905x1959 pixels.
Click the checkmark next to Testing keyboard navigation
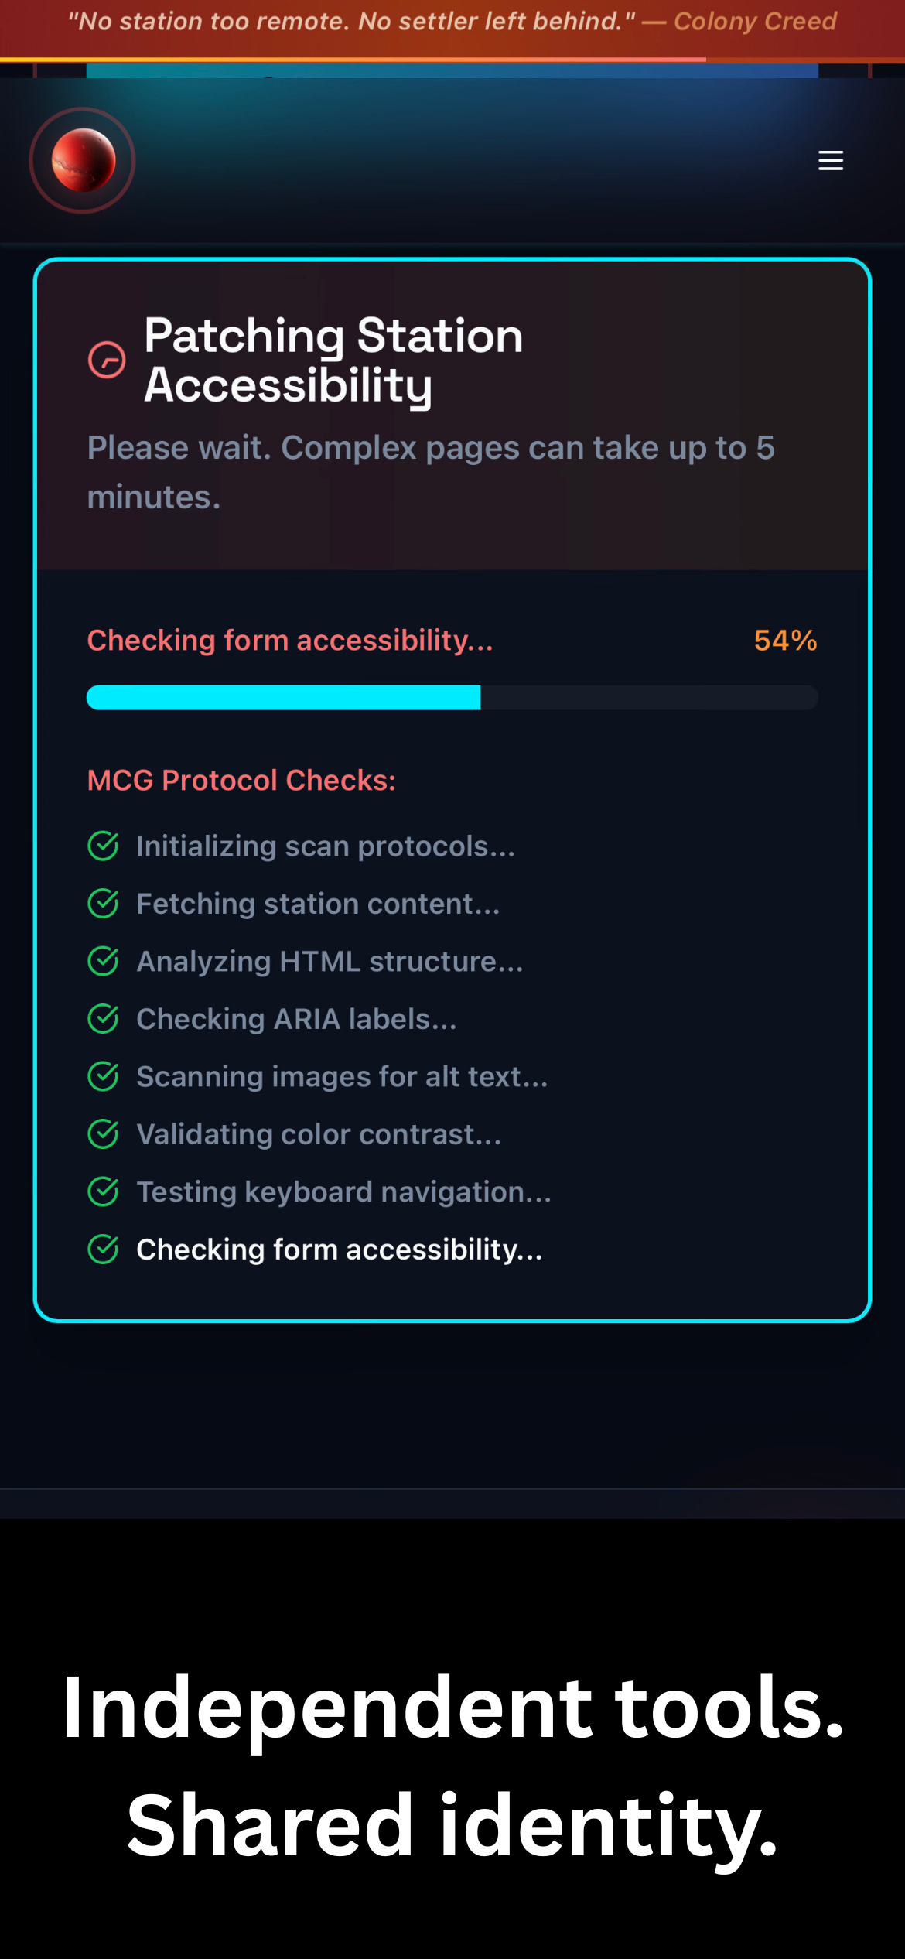coord(104,1191)
